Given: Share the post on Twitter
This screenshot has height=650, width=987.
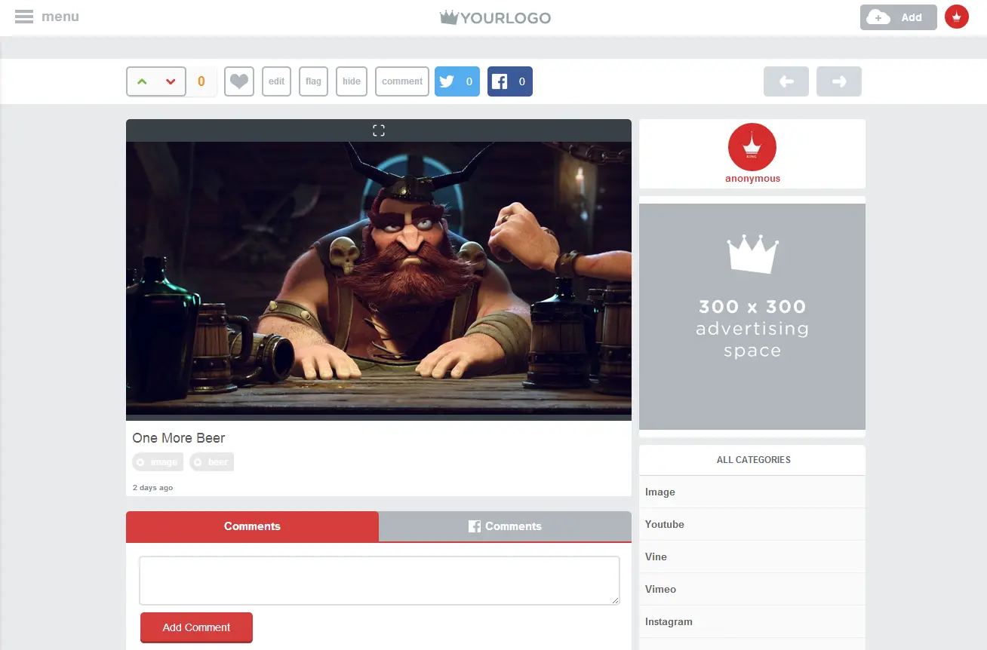Looking at the screenshot, I should (457, 81).
